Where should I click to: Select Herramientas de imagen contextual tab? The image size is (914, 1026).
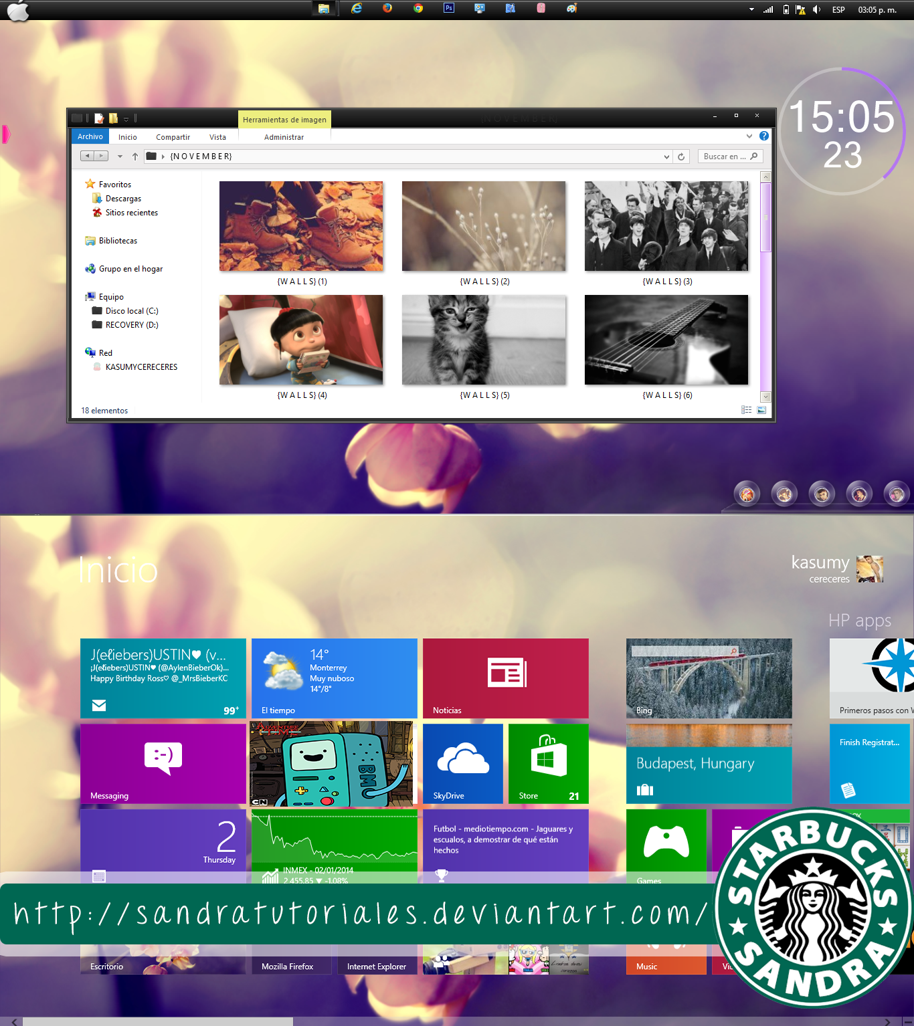(284, 120)
